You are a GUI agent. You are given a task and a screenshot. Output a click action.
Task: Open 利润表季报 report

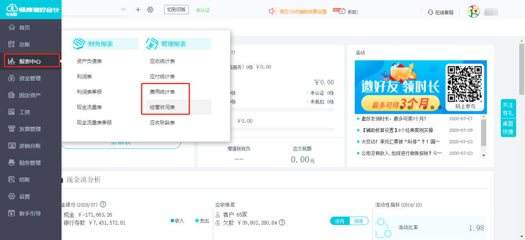pyautogui.click(x=89, y=92)
